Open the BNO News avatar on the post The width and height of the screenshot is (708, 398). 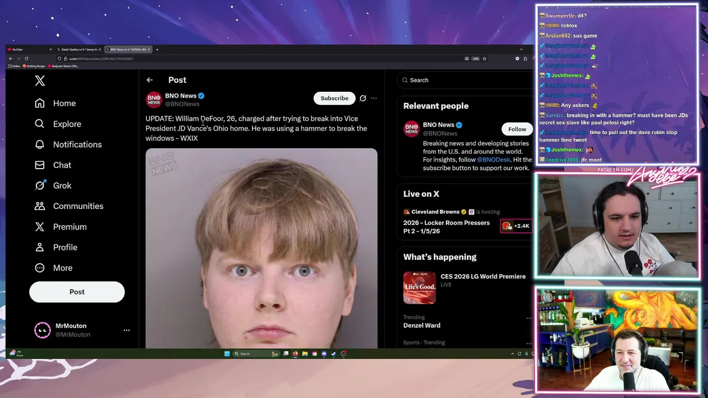pyautogui.click(x=154, y=99)
